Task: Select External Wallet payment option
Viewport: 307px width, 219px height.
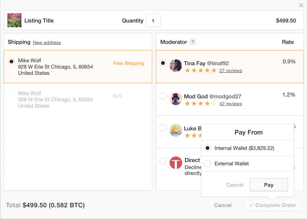Action: [x=207, y=164]
